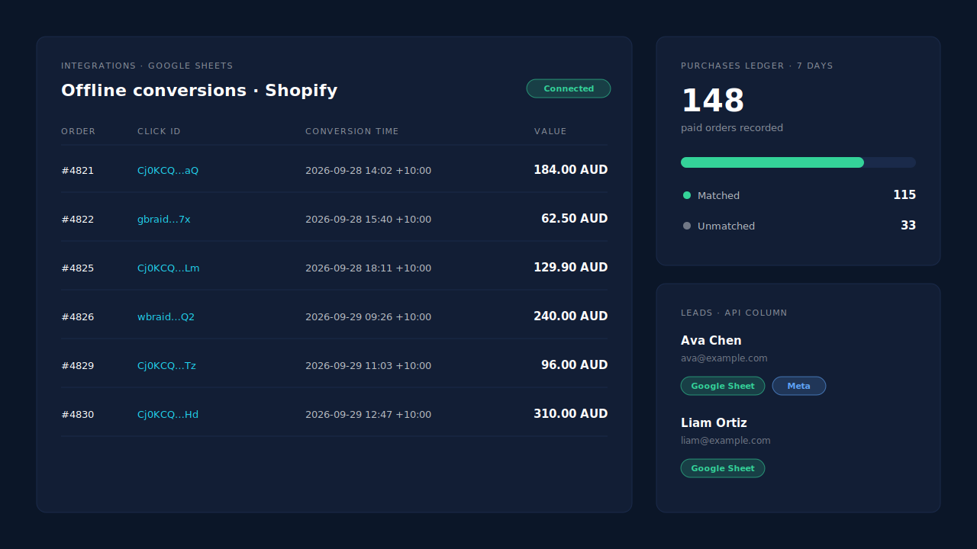Click conversion time 2026-09-29 09:26 +10:00
This screenshot has height=549, width=977.
click(x=368, y=317)
